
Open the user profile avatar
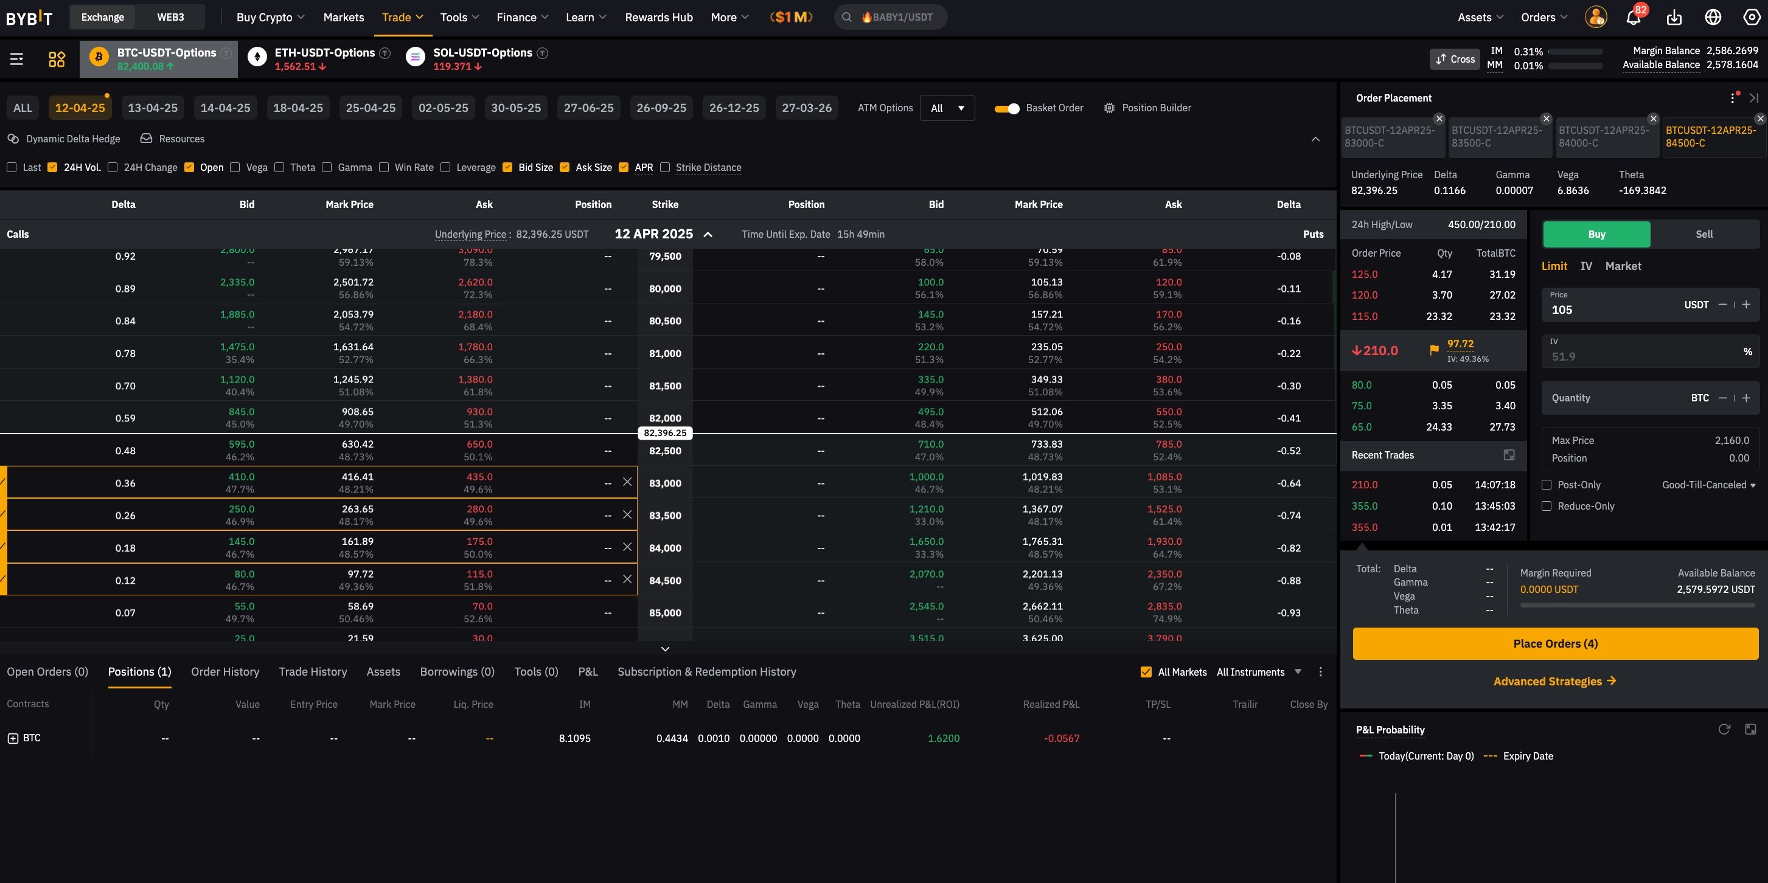pos(1596,18)
